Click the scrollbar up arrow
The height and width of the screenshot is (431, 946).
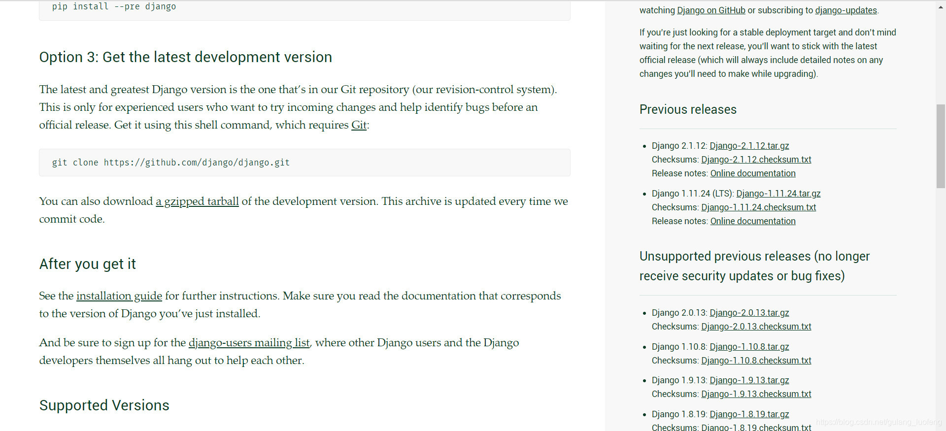pyautogui.click(x=941, y=7)
